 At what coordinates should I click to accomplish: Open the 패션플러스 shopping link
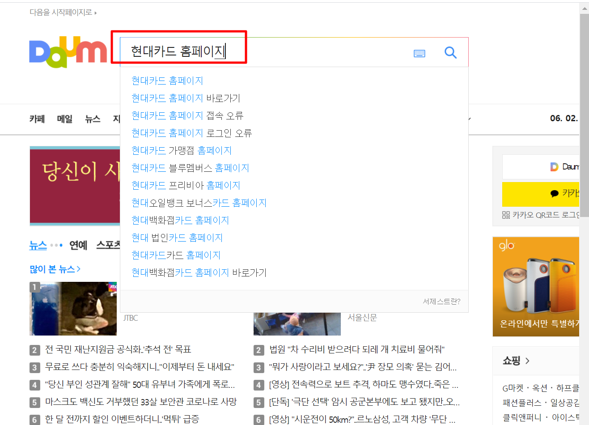click(x=522, y=403)
